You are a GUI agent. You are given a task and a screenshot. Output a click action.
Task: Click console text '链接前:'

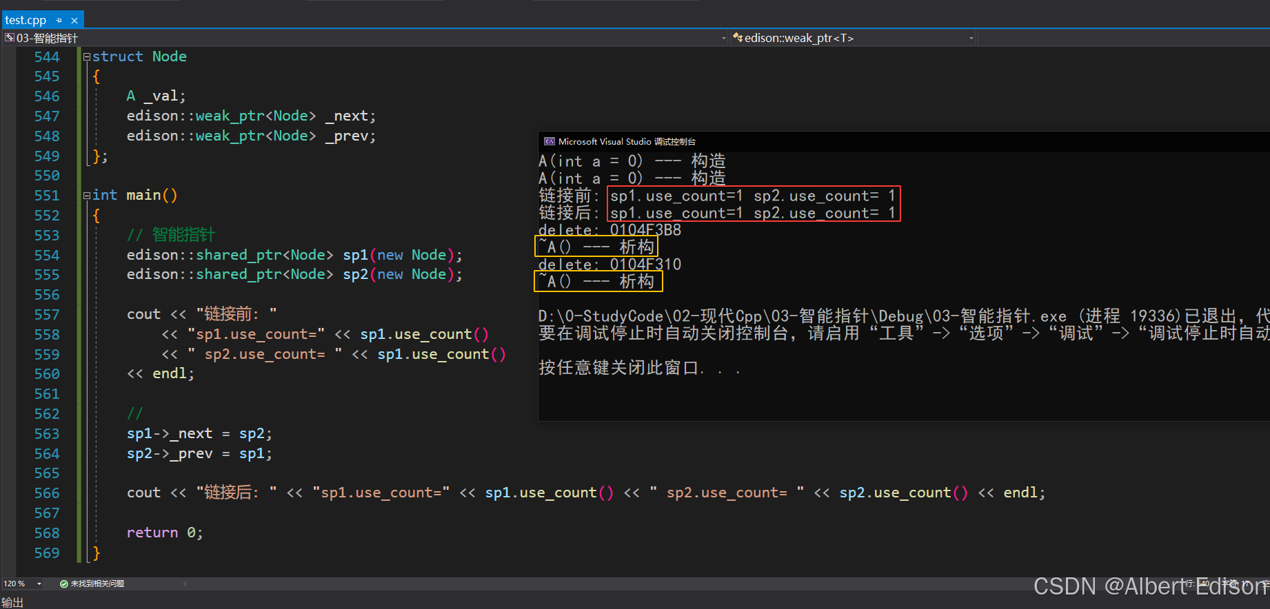(569, 196)
